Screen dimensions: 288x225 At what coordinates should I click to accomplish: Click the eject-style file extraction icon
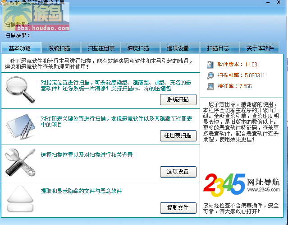pyautogui.click(x=20, y=198)
